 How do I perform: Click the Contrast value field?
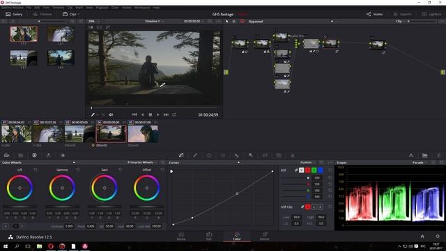click(69, 226)
